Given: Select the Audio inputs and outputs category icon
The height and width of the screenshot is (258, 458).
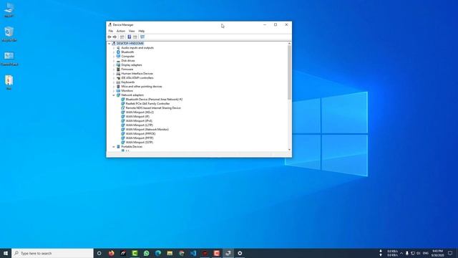Looking at the screenshot, I should [118, 48].
